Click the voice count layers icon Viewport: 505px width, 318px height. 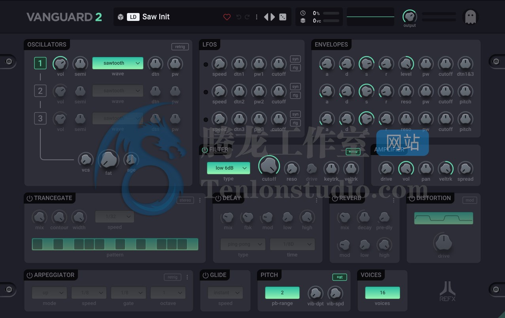303,21
